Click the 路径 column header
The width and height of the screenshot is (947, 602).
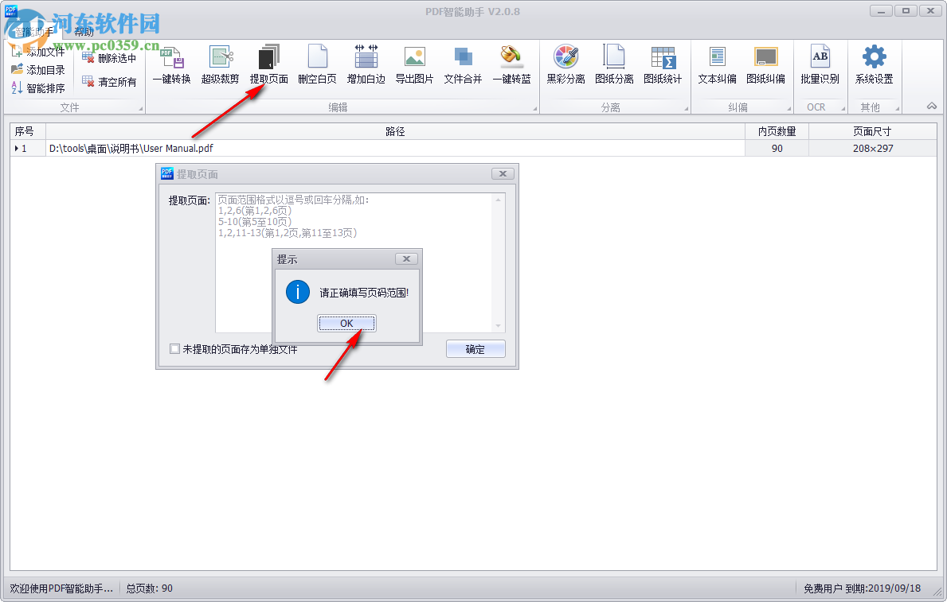click(395, 131)
